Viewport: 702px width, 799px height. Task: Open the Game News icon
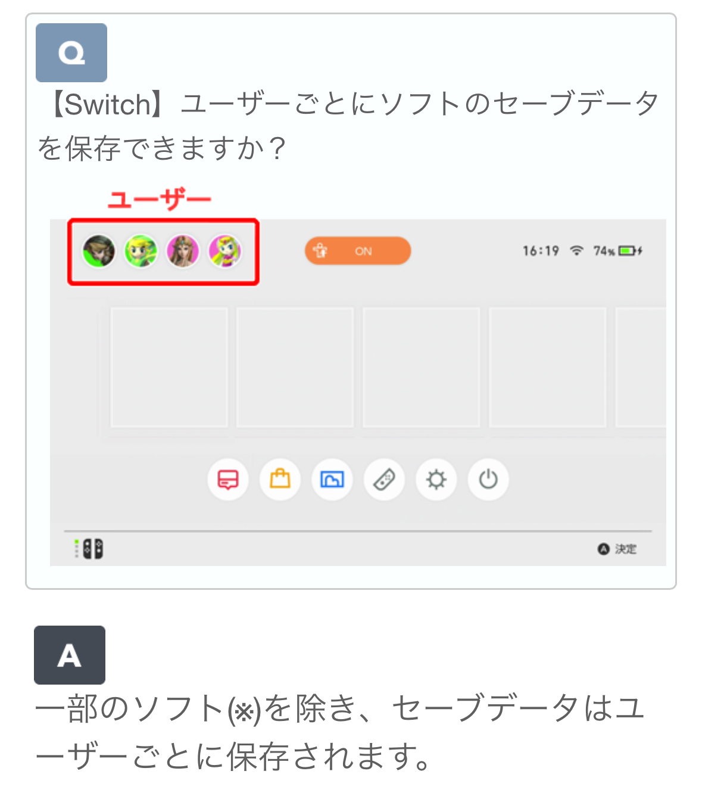[x=228, y=479]
